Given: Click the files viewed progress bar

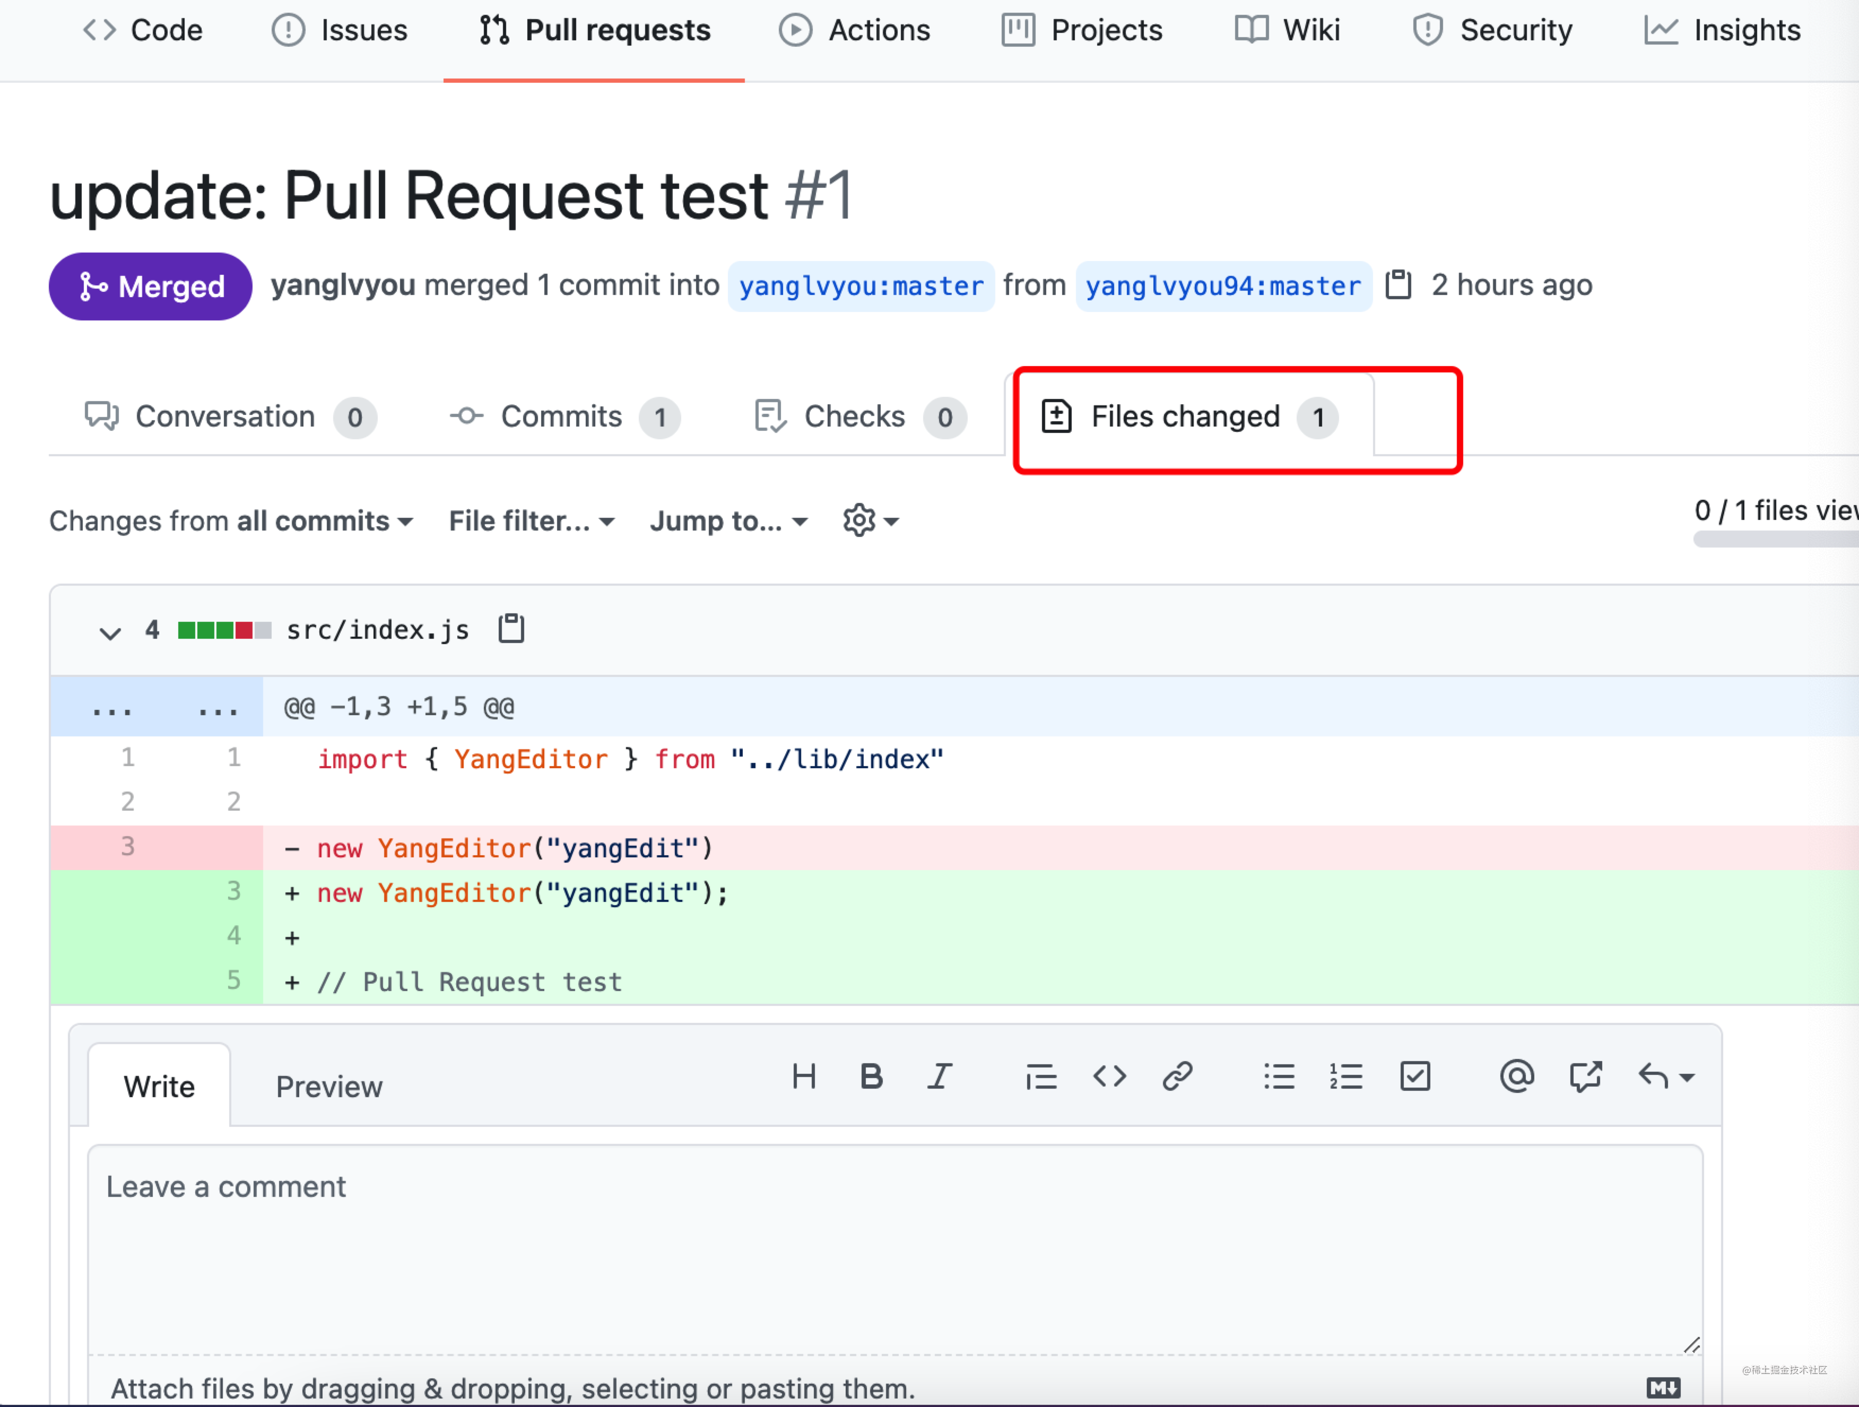Looking at the screenshot, I should tap(1776, 540).
